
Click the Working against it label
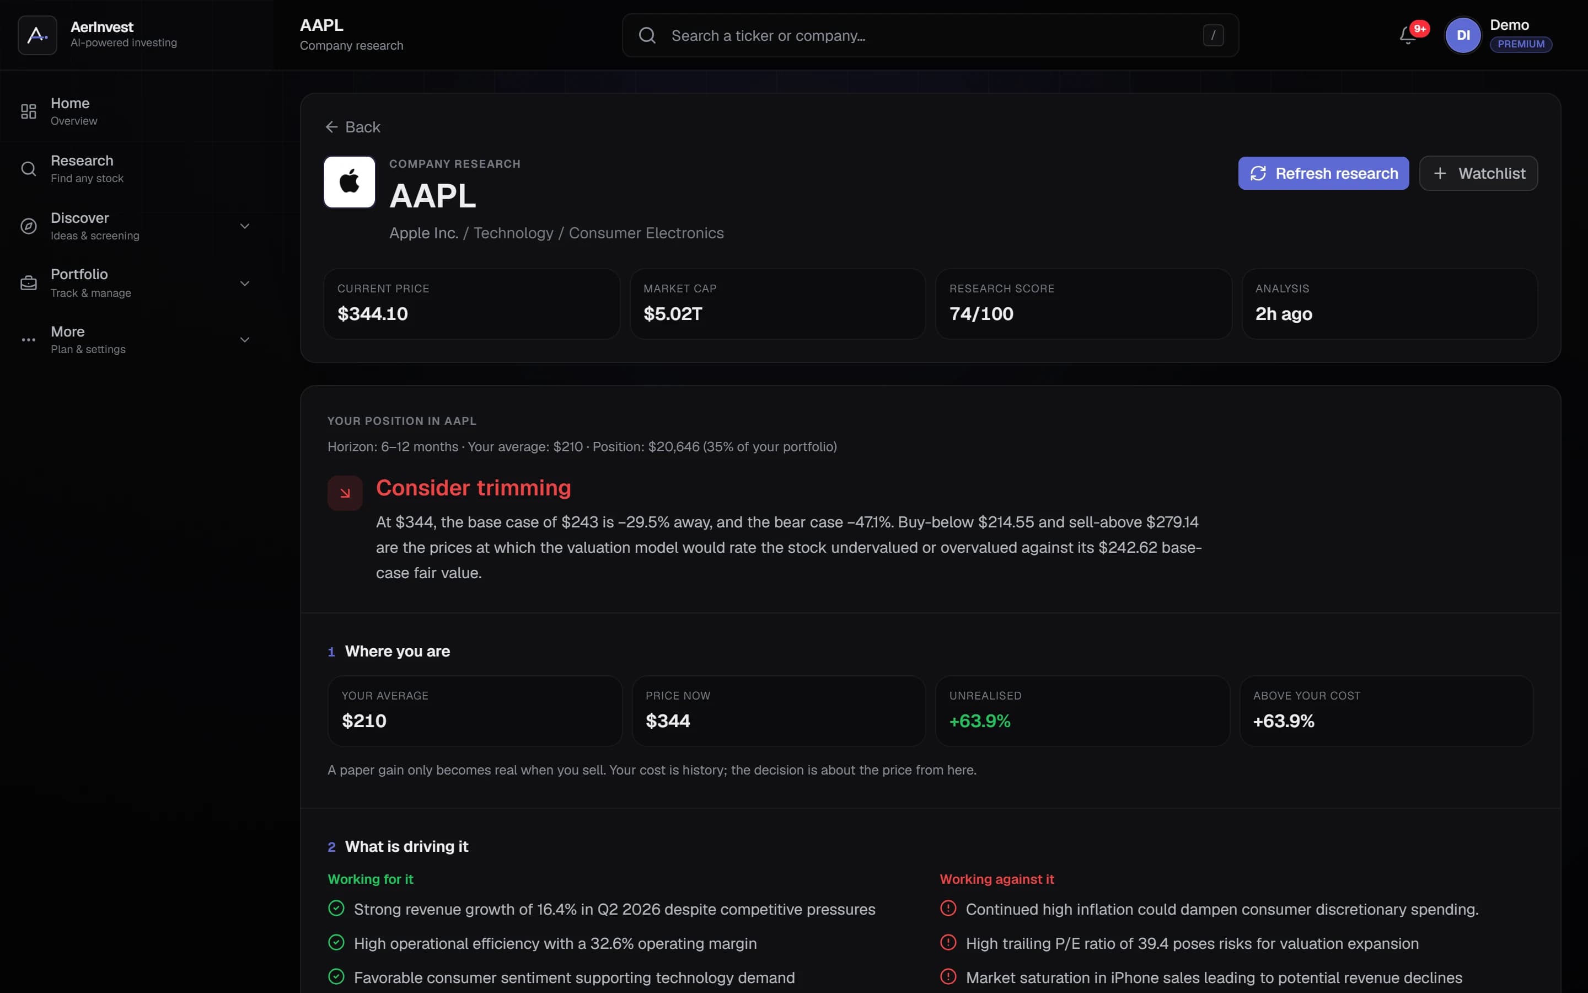pyautogui.click(x=997, y=879)
